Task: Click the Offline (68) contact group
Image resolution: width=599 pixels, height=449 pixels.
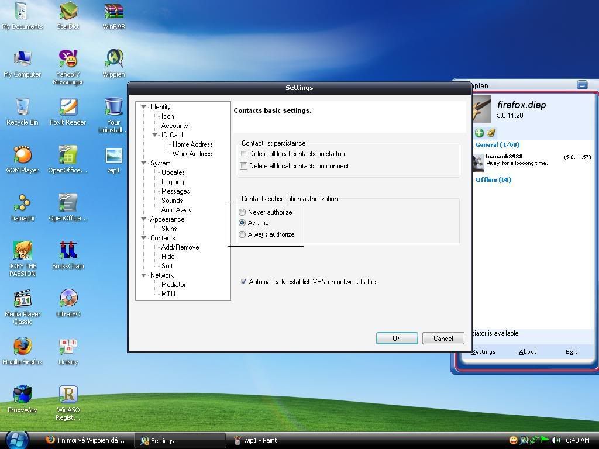Action: [x=493, y=180]
